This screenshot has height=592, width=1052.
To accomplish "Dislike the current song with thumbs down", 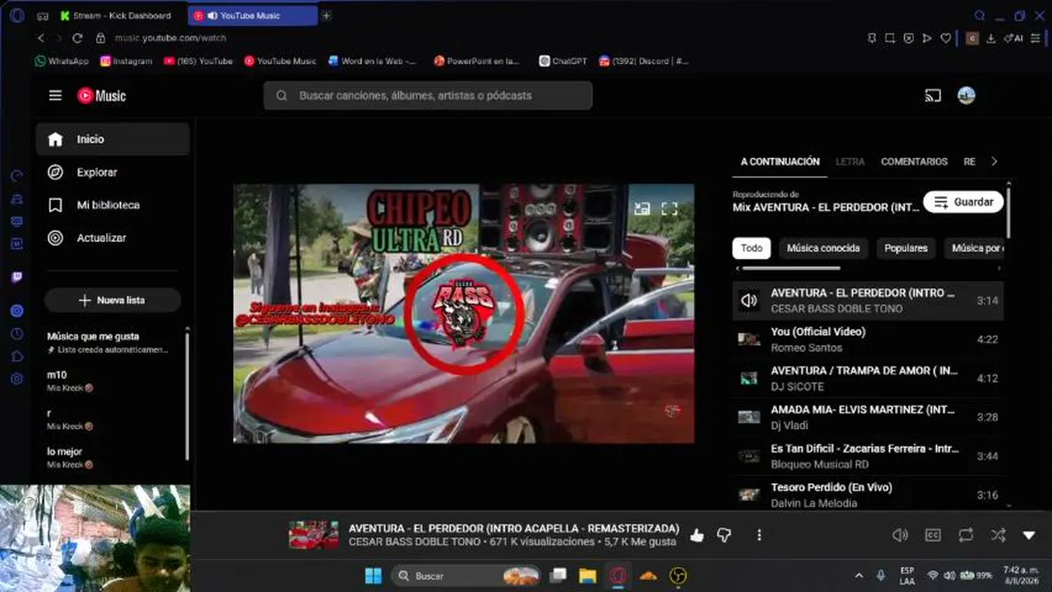I will pyautogui.click(x=724, y=535).
